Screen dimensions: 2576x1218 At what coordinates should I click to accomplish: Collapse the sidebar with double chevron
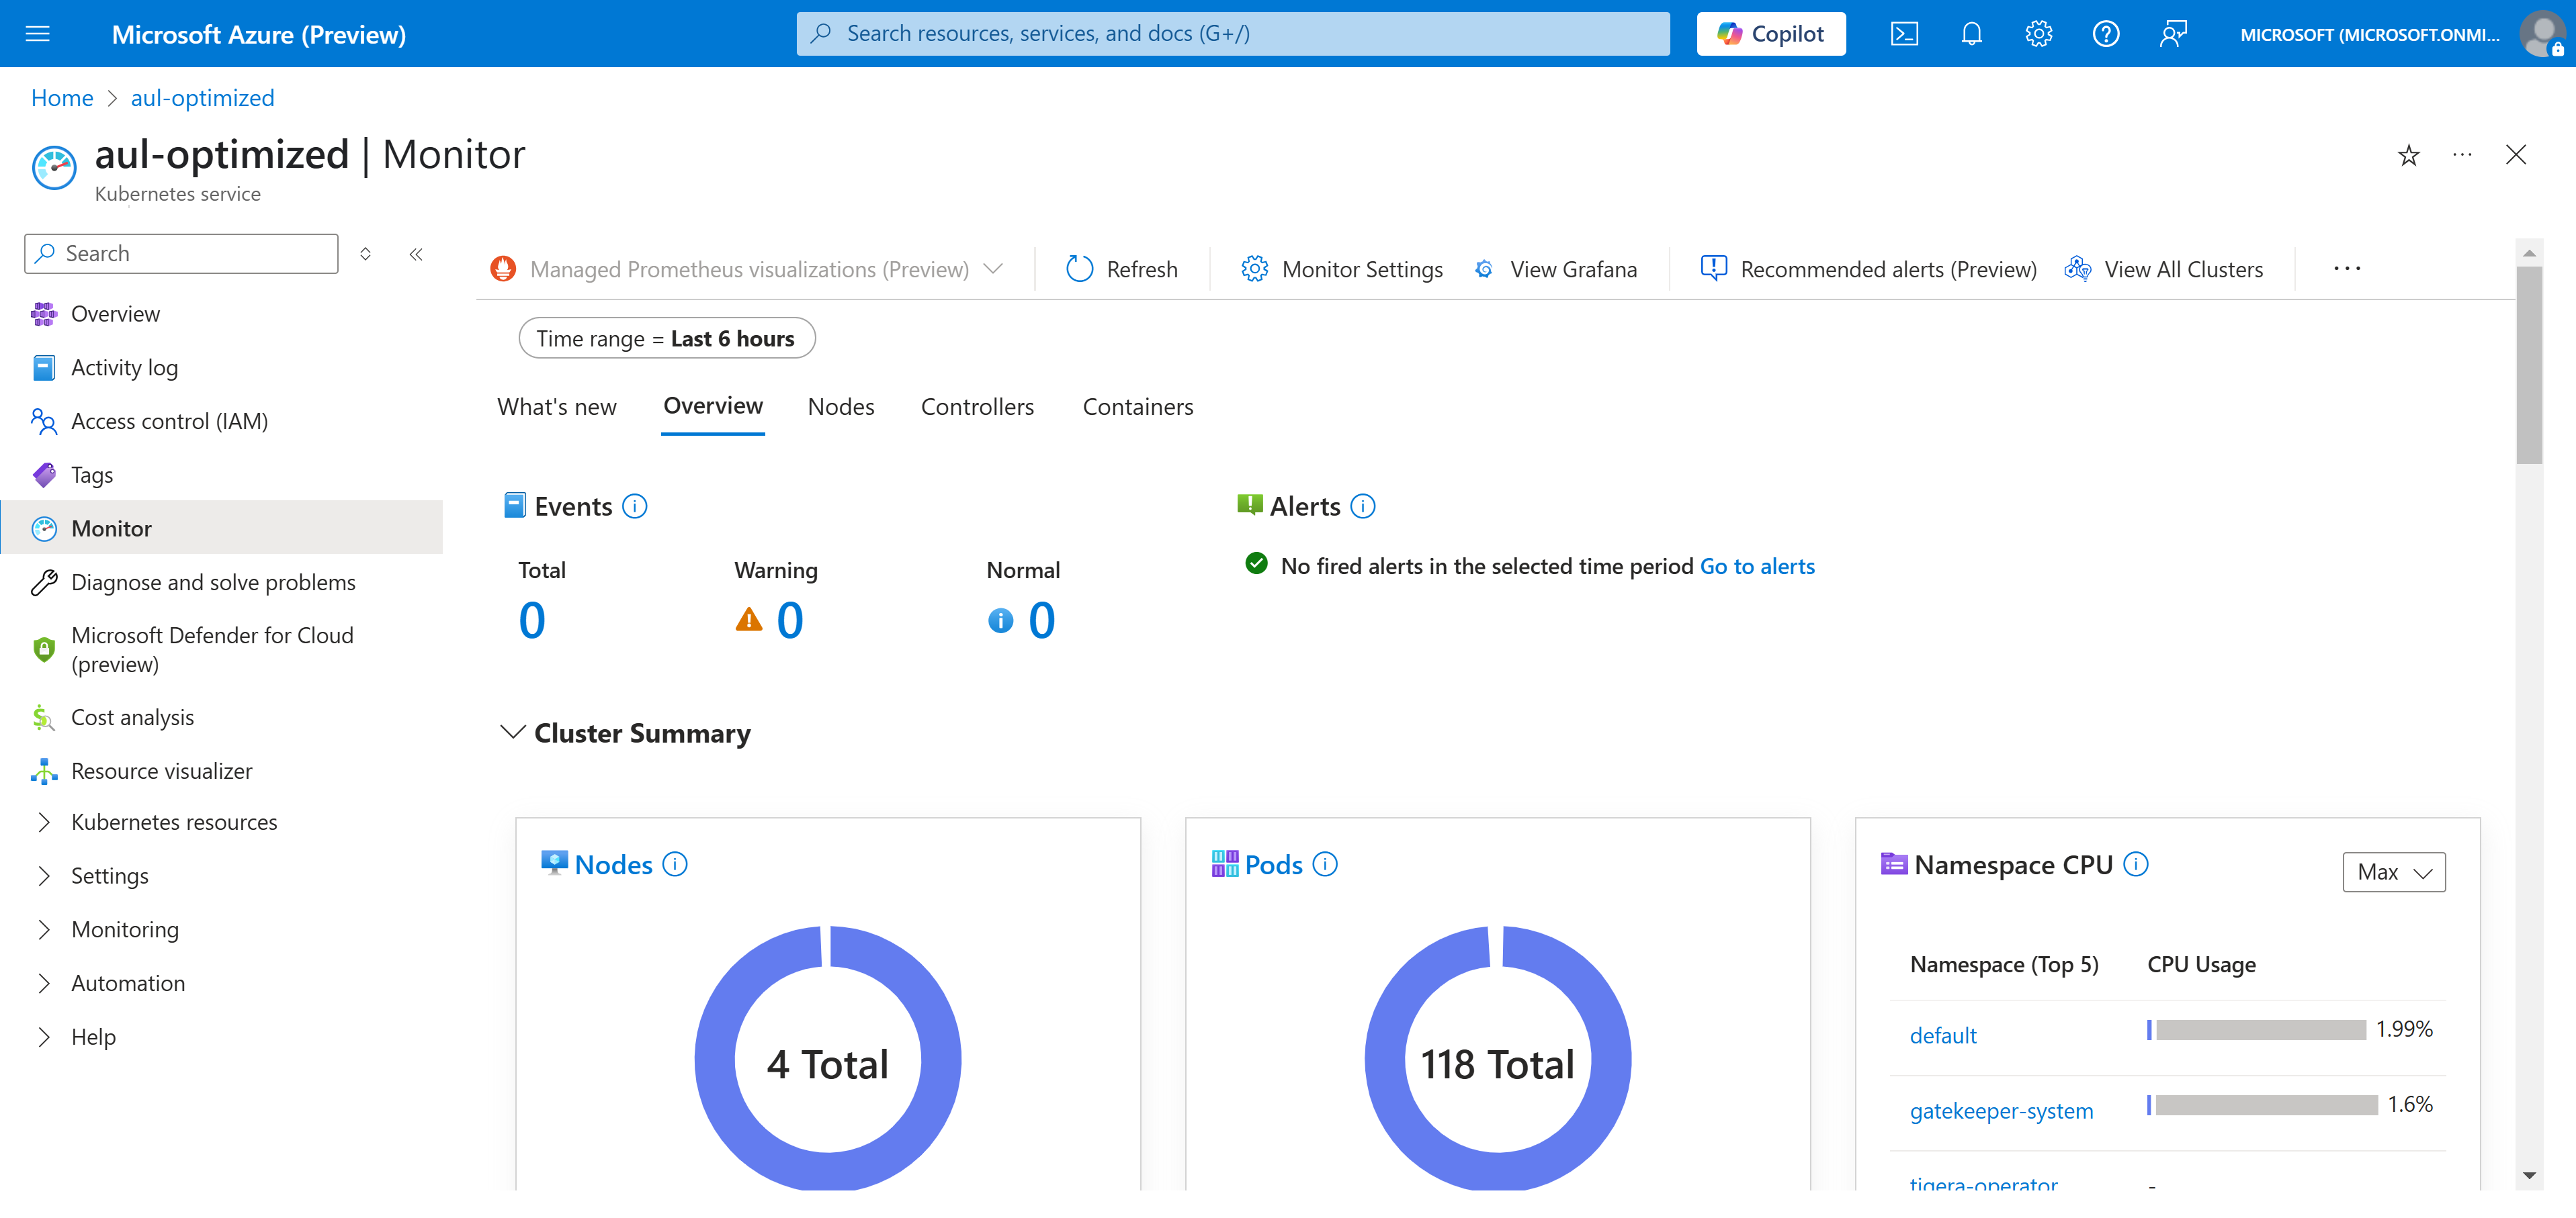416,254
